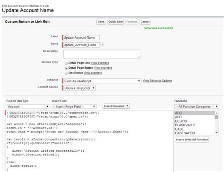This screenshot has width=224, height=172.
Task: Select BLANKVALUE in functions list
Action: [x=195, y=125]
